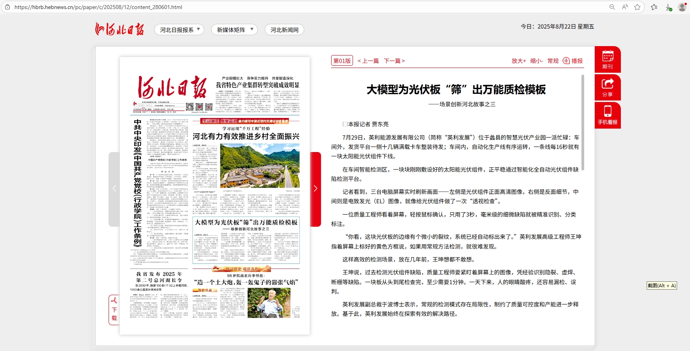The width and height of the screenshot is (690, 351).
Task: Reset text size with 常规
Action: click(553, 61)
